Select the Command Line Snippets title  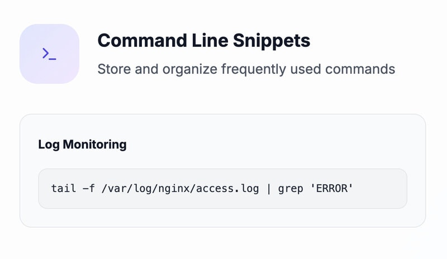tap(204, 40)
